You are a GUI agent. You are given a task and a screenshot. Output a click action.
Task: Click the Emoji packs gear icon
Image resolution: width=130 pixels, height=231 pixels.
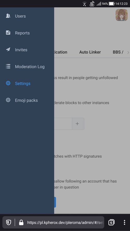point(8,100)
